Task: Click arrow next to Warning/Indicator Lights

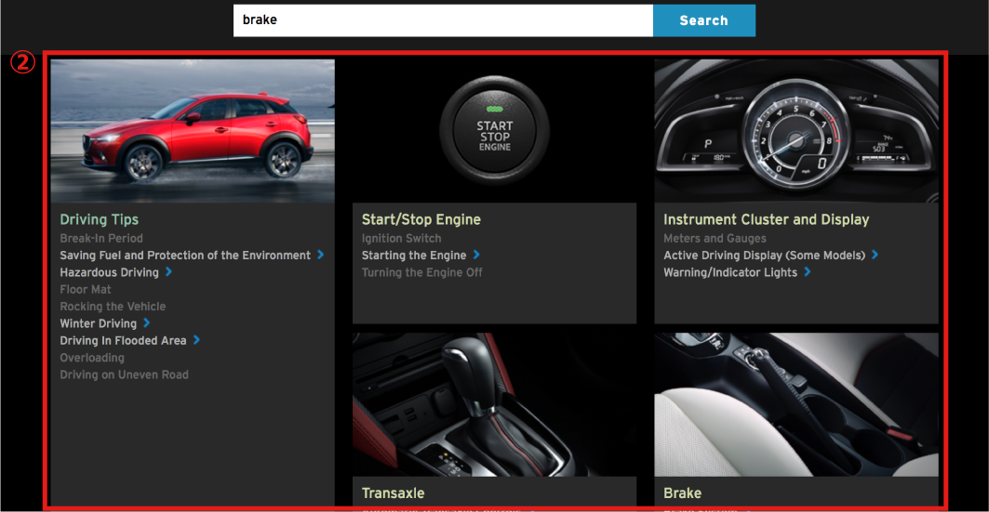Action: coord(808,272)
